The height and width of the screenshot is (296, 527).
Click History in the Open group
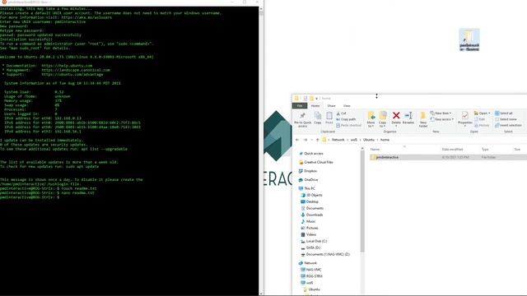(x=482, y=125)
